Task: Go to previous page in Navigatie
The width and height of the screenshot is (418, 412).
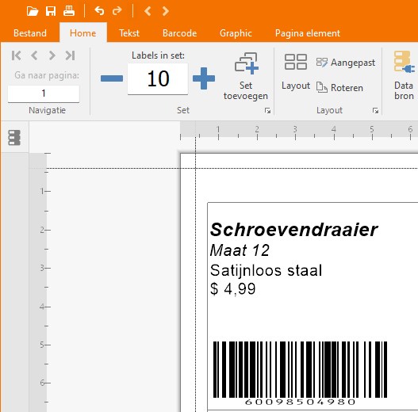Action: click(34, 55)
